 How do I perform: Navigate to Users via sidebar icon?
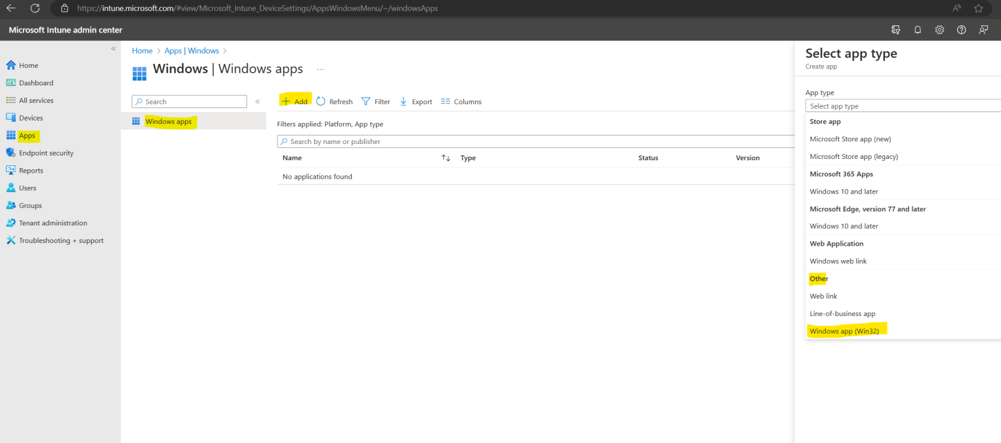coord(29,188)
